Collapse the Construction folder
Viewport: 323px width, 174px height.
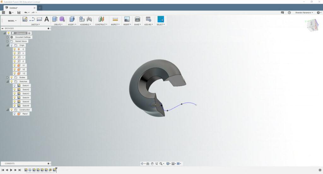(8, 110)
